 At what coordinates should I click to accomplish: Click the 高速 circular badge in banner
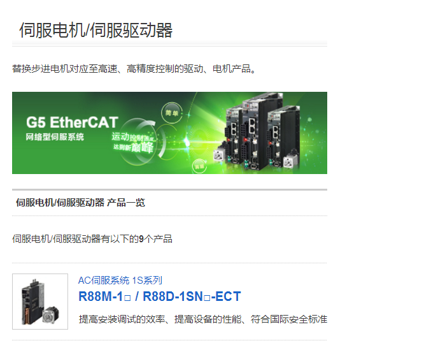pos(199,166)
